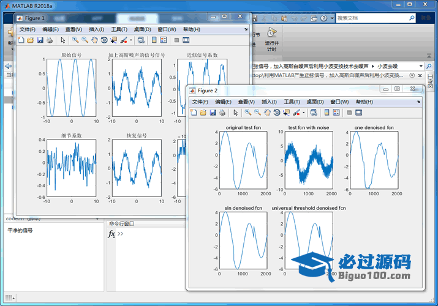The width and height of the screenshot is (438, 306).
Task: Activate Data Cursor tool in Figure 2
Action: click(286, 113)
